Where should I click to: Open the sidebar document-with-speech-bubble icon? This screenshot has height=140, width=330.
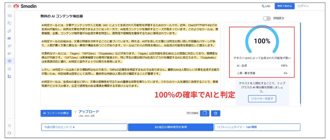click(x=9, y=23)
